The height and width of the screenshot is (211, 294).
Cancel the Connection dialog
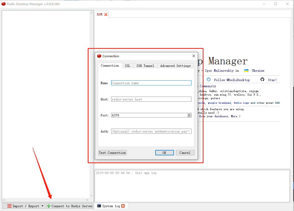(x=185, y=153)
